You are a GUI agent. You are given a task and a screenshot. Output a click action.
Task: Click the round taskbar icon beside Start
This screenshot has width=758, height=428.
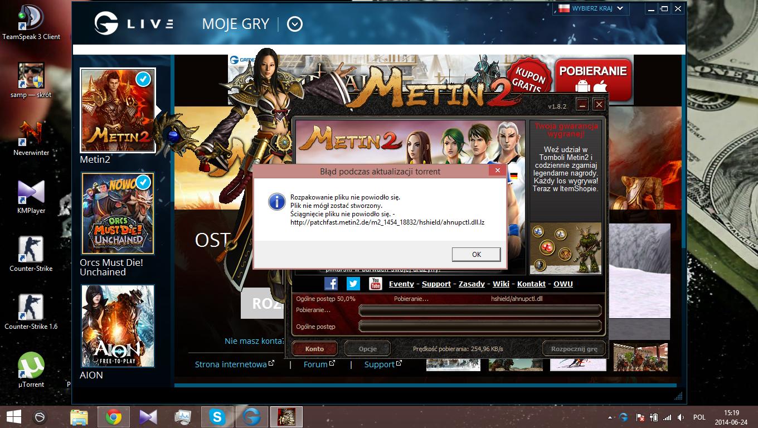(x=40, y=417)
